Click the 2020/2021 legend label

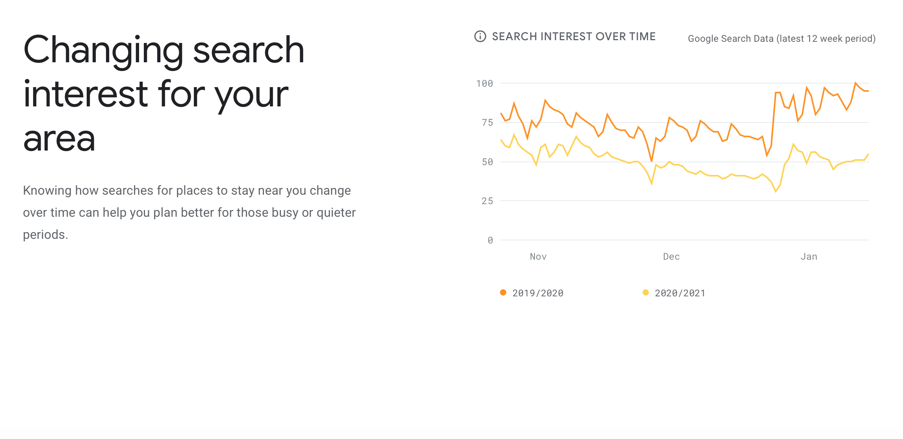pos(680,293)
